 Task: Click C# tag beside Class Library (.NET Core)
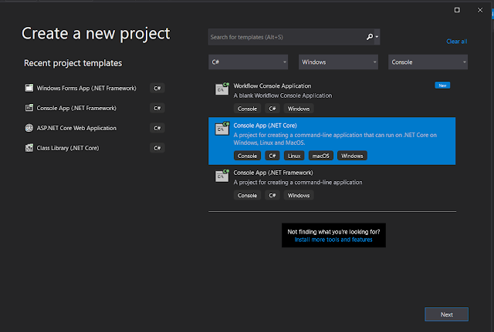pos(157,148)
